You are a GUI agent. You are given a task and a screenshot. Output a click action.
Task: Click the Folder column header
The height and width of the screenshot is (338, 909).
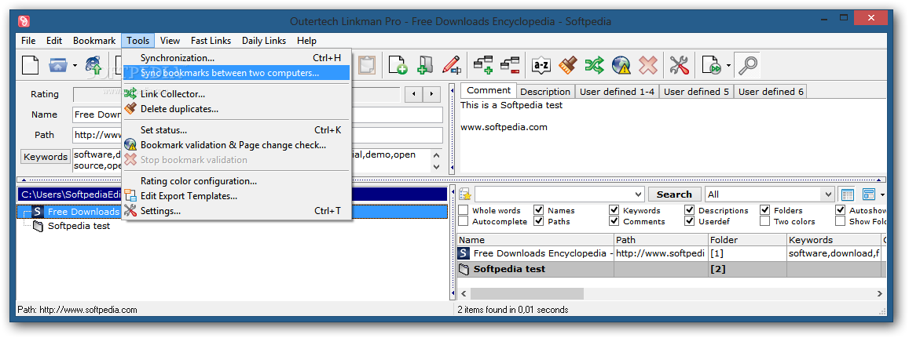pos(747,240)
